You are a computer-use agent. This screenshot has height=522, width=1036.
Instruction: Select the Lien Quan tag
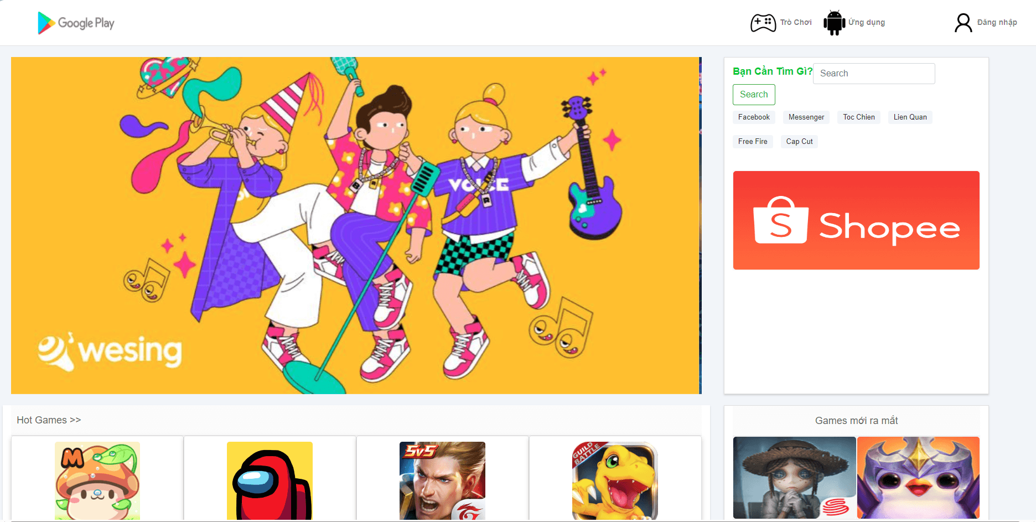pyautogui.click(x=910, y=117)
